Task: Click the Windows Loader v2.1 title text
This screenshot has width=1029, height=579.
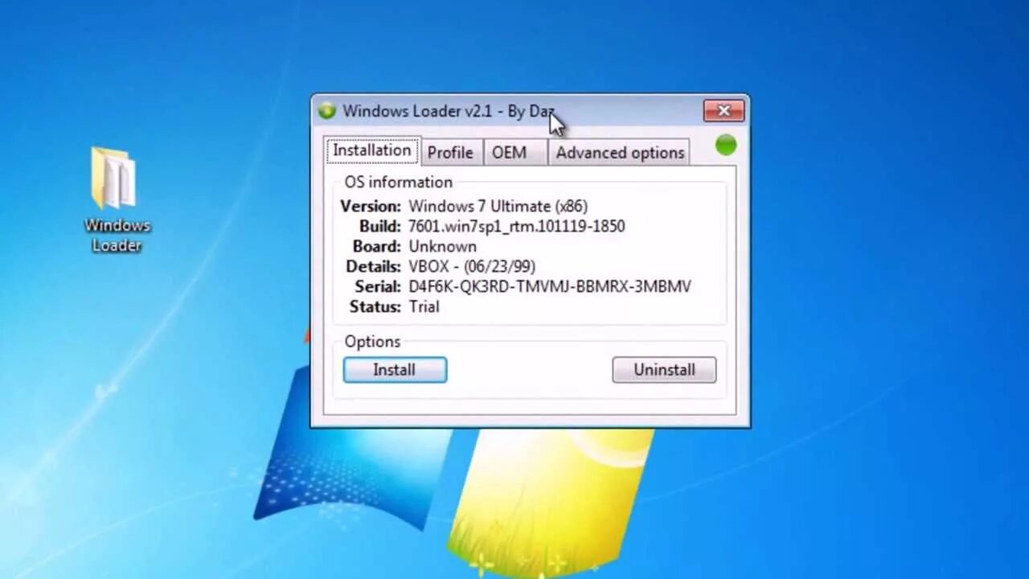Action: click(x=448, y=111)
